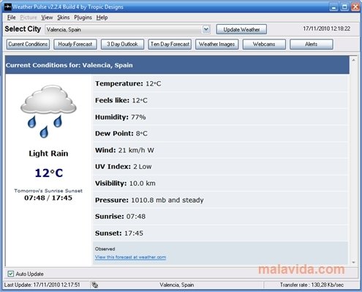Open the Ten Day Forecast view

[170, 44]
